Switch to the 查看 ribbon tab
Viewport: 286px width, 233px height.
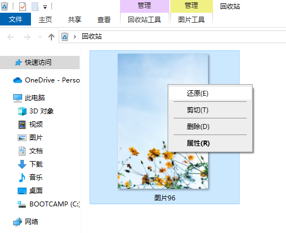(x=104, y=19)
